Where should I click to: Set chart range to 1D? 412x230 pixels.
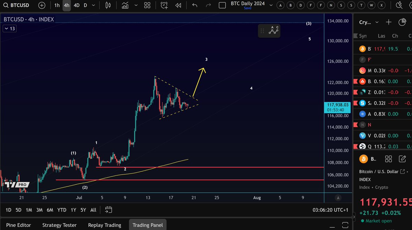coord(9,210)
